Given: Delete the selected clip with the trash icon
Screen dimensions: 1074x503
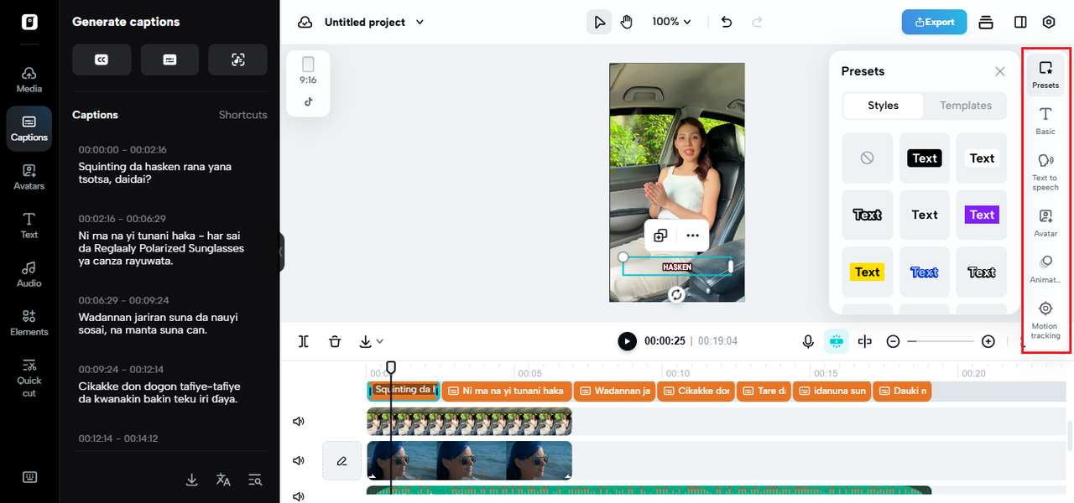Looking at the screenshot, I should click(335, 341).
